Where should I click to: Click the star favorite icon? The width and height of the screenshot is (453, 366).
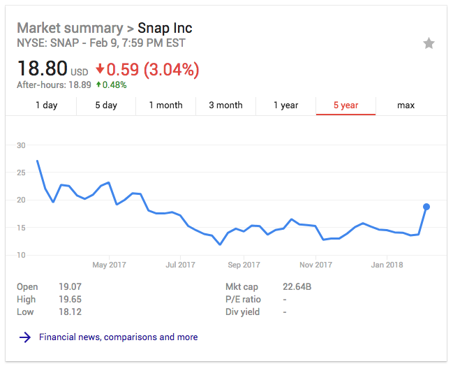(x=429, y=43)
